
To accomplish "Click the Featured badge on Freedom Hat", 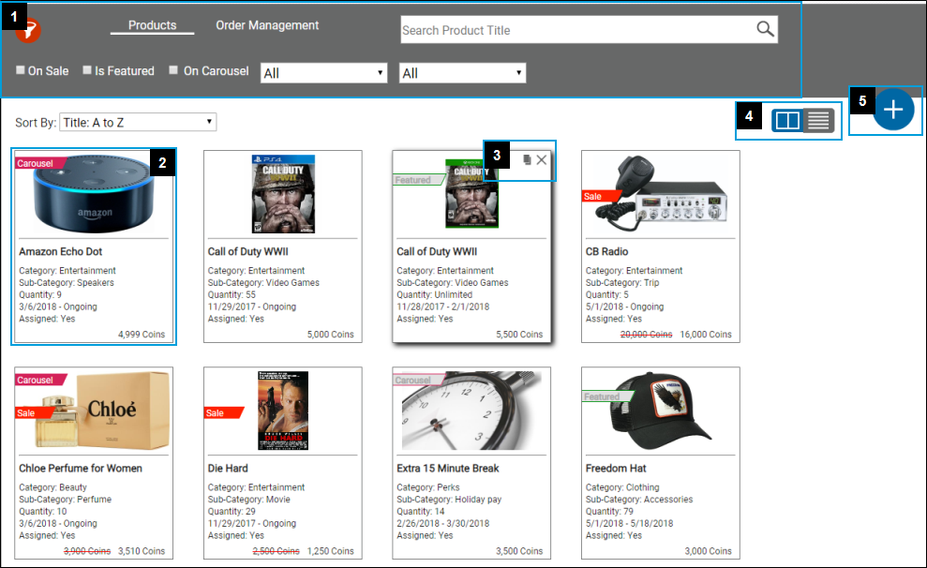I will [606, 396].
